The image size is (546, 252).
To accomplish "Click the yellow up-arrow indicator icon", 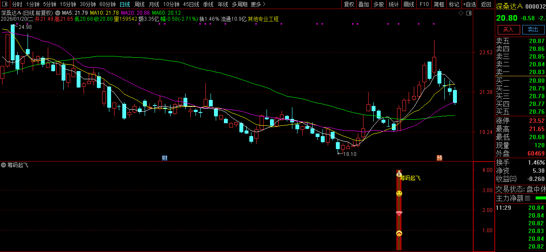I will coord(399,233).
